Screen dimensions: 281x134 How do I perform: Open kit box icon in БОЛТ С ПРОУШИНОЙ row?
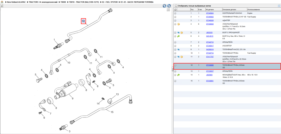coord(181,33)
